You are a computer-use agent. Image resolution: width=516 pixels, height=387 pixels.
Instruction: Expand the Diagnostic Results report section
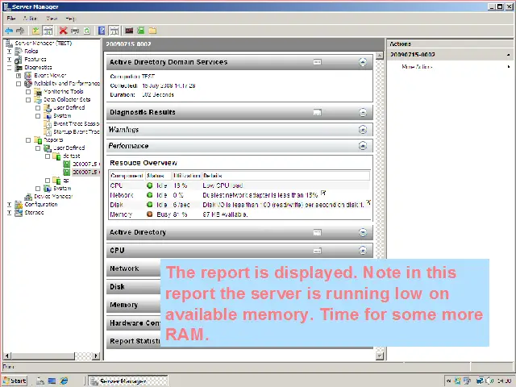(x=363, y=113)
